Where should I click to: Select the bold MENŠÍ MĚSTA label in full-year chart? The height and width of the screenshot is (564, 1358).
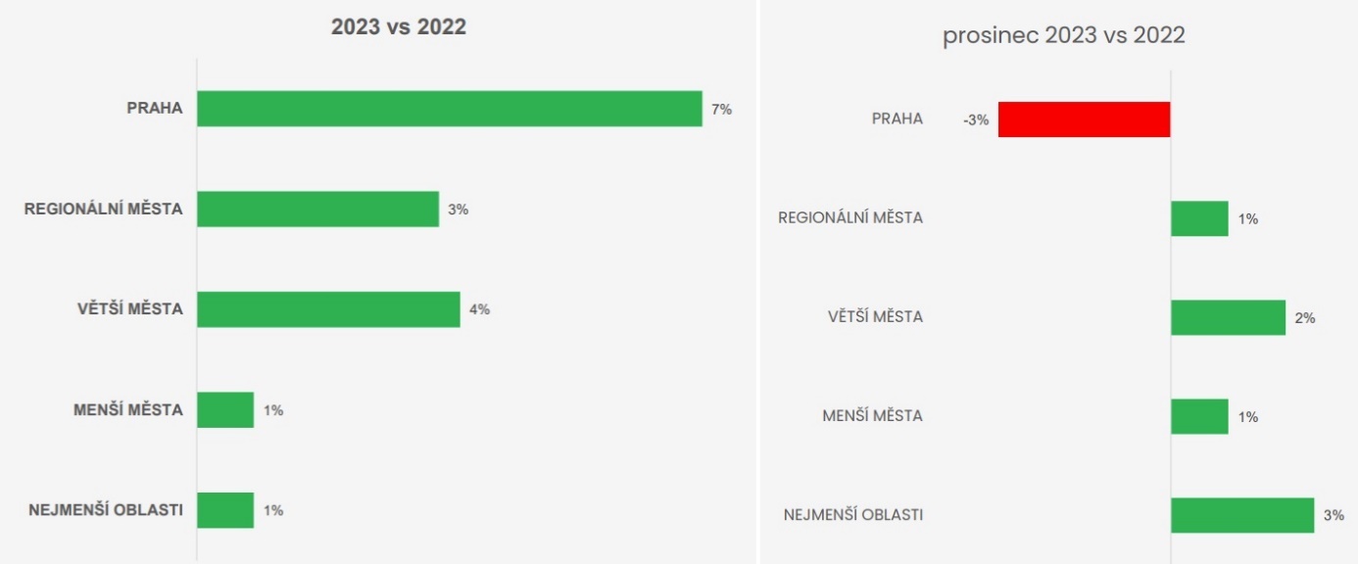point(128,409)
